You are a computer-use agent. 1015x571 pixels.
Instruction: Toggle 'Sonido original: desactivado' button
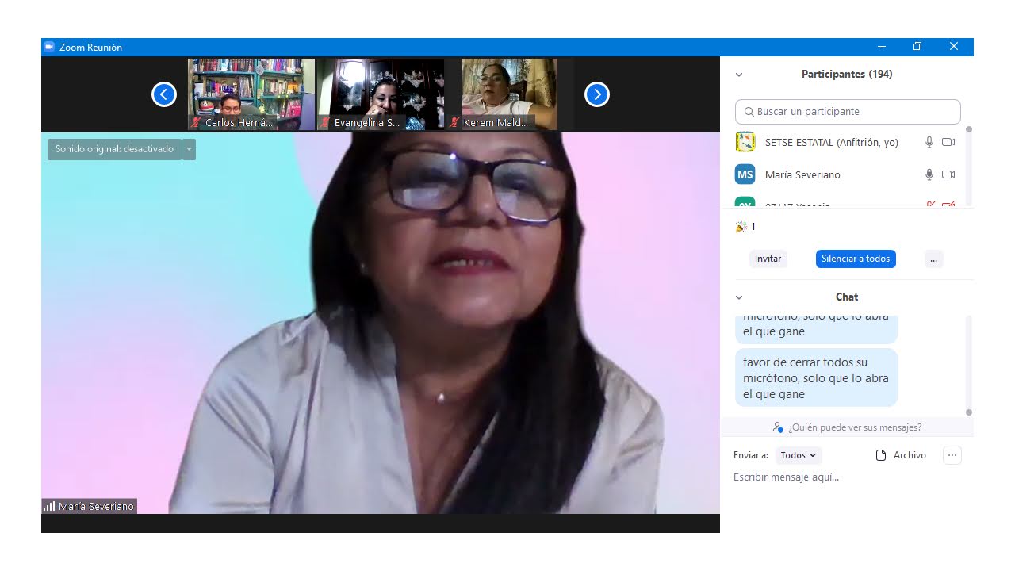coord(114,149)
